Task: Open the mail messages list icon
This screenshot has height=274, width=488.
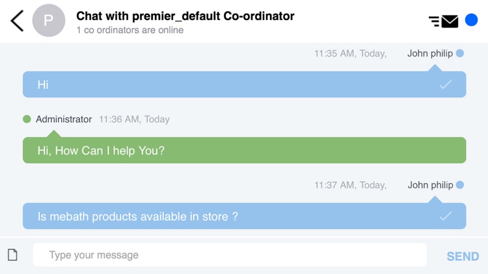Action: pos(444,21)
